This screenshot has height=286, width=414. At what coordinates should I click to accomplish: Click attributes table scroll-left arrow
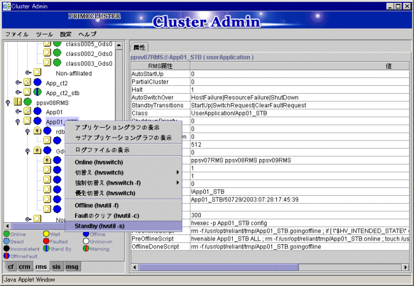[135, 267]
